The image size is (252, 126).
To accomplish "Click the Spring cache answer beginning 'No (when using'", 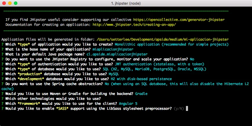I will click(177, 84).
